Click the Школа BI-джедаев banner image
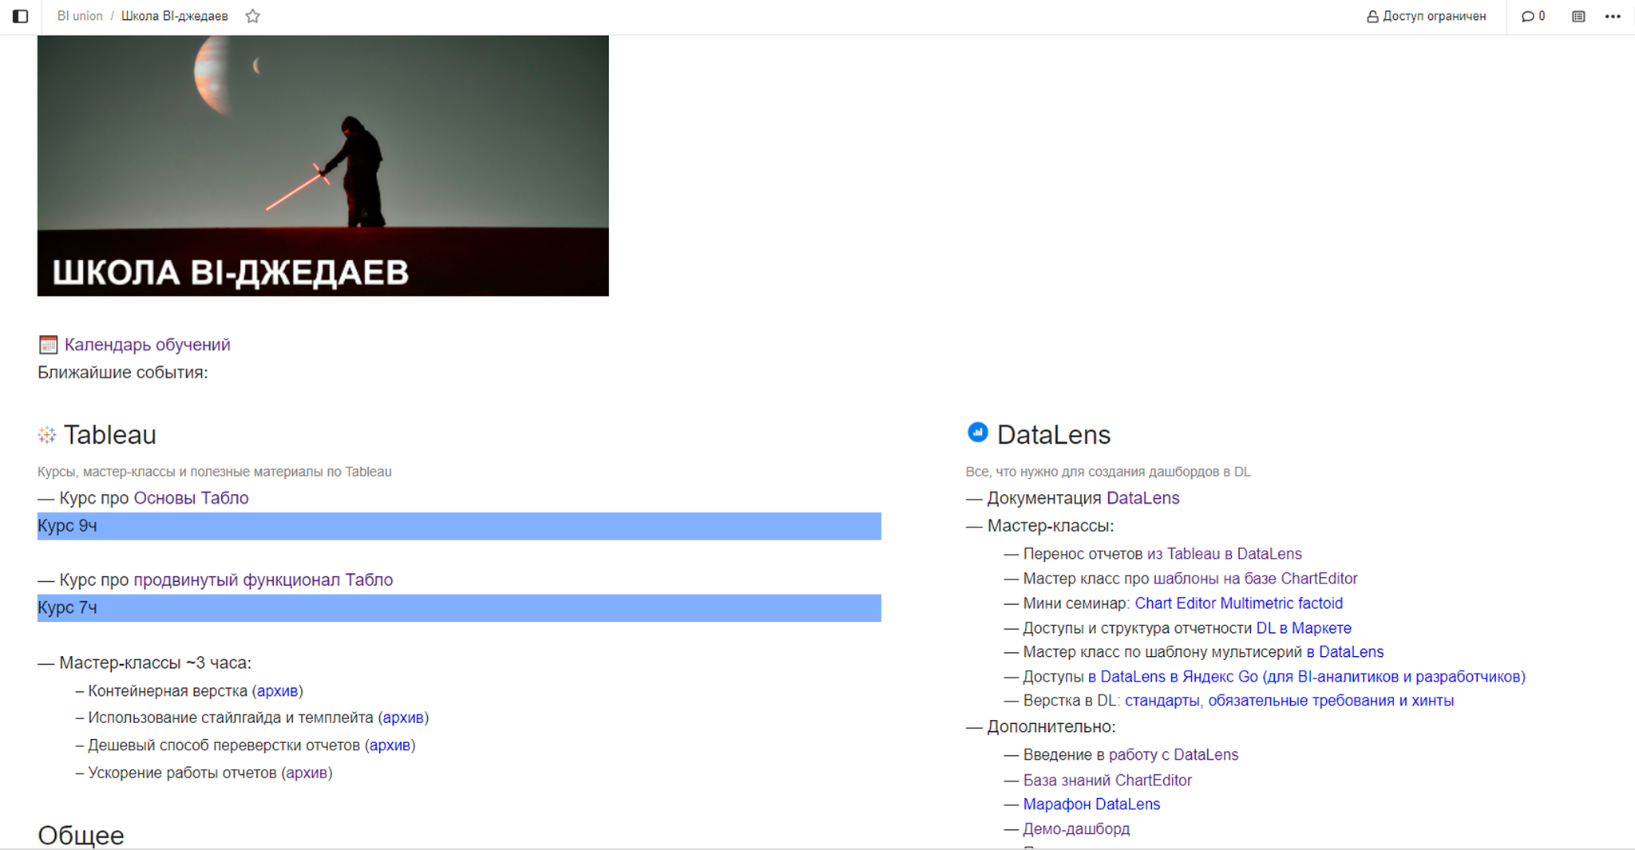This screenshot has height=850, width=1635. pos(323,166)
